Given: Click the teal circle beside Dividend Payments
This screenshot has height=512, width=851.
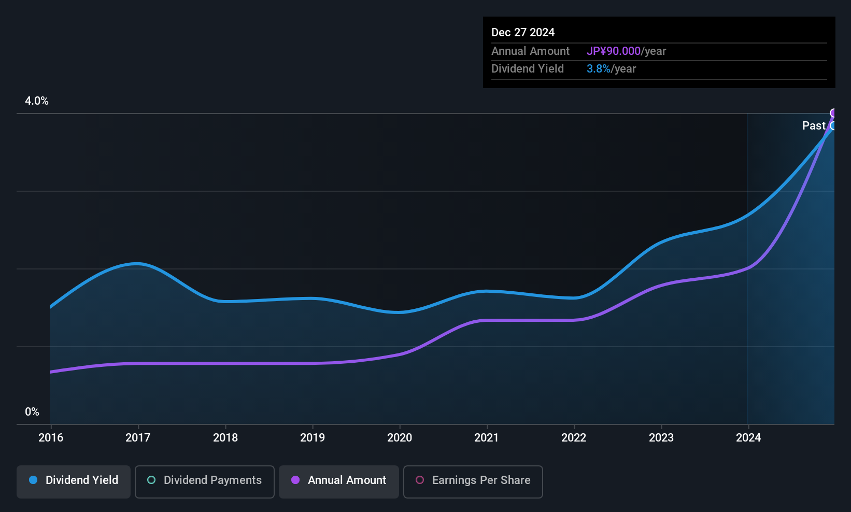Looking at the screenshot, I should [151, 480].
